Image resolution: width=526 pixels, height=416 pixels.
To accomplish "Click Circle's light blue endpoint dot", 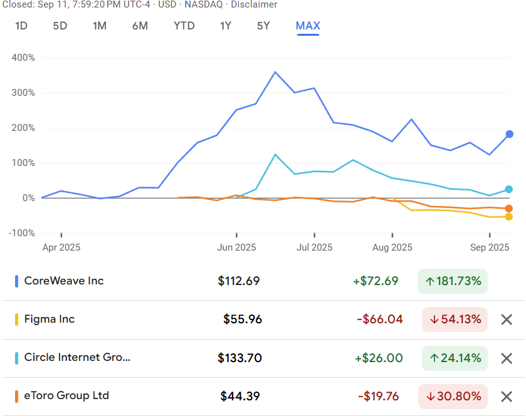I will [x=509, y=189].
